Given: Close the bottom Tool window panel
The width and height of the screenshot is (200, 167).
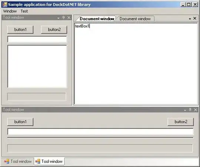Looking at the screenshot, I should point(196,110).
